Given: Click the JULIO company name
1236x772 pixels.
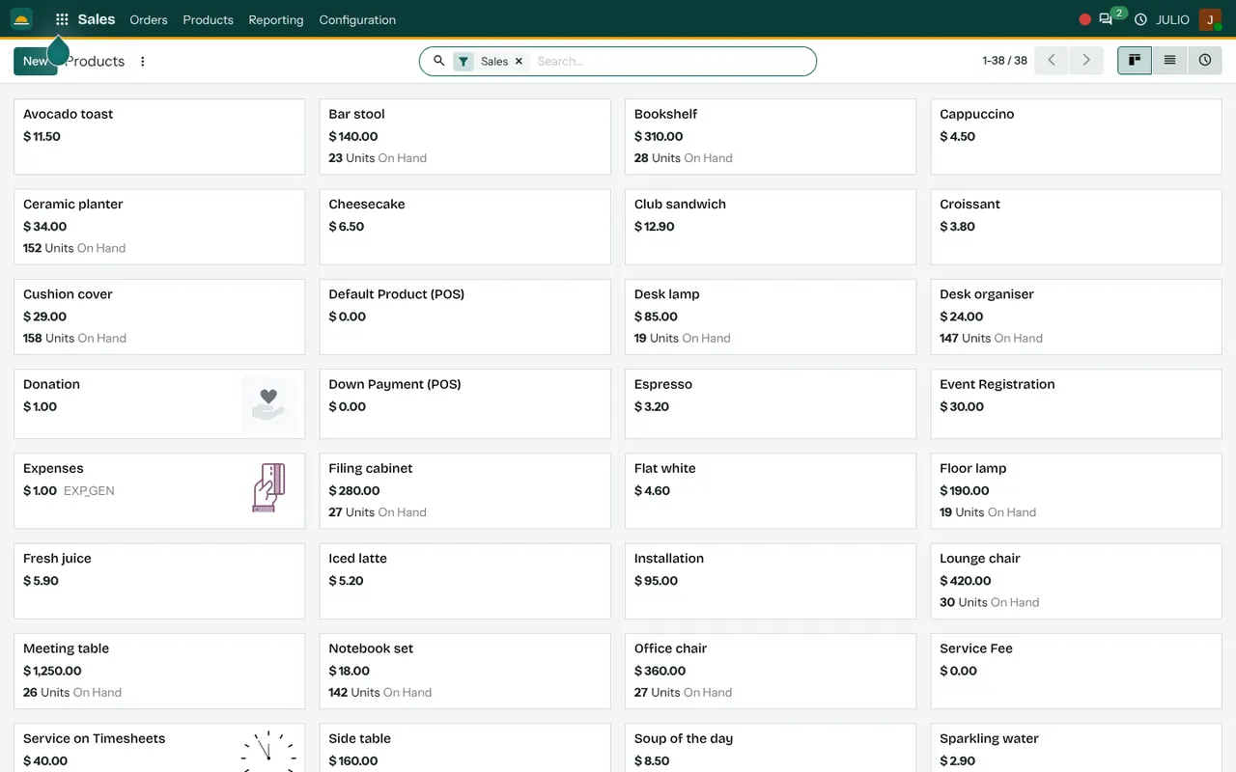Looking at the screenshot, I should (1172, 19).
